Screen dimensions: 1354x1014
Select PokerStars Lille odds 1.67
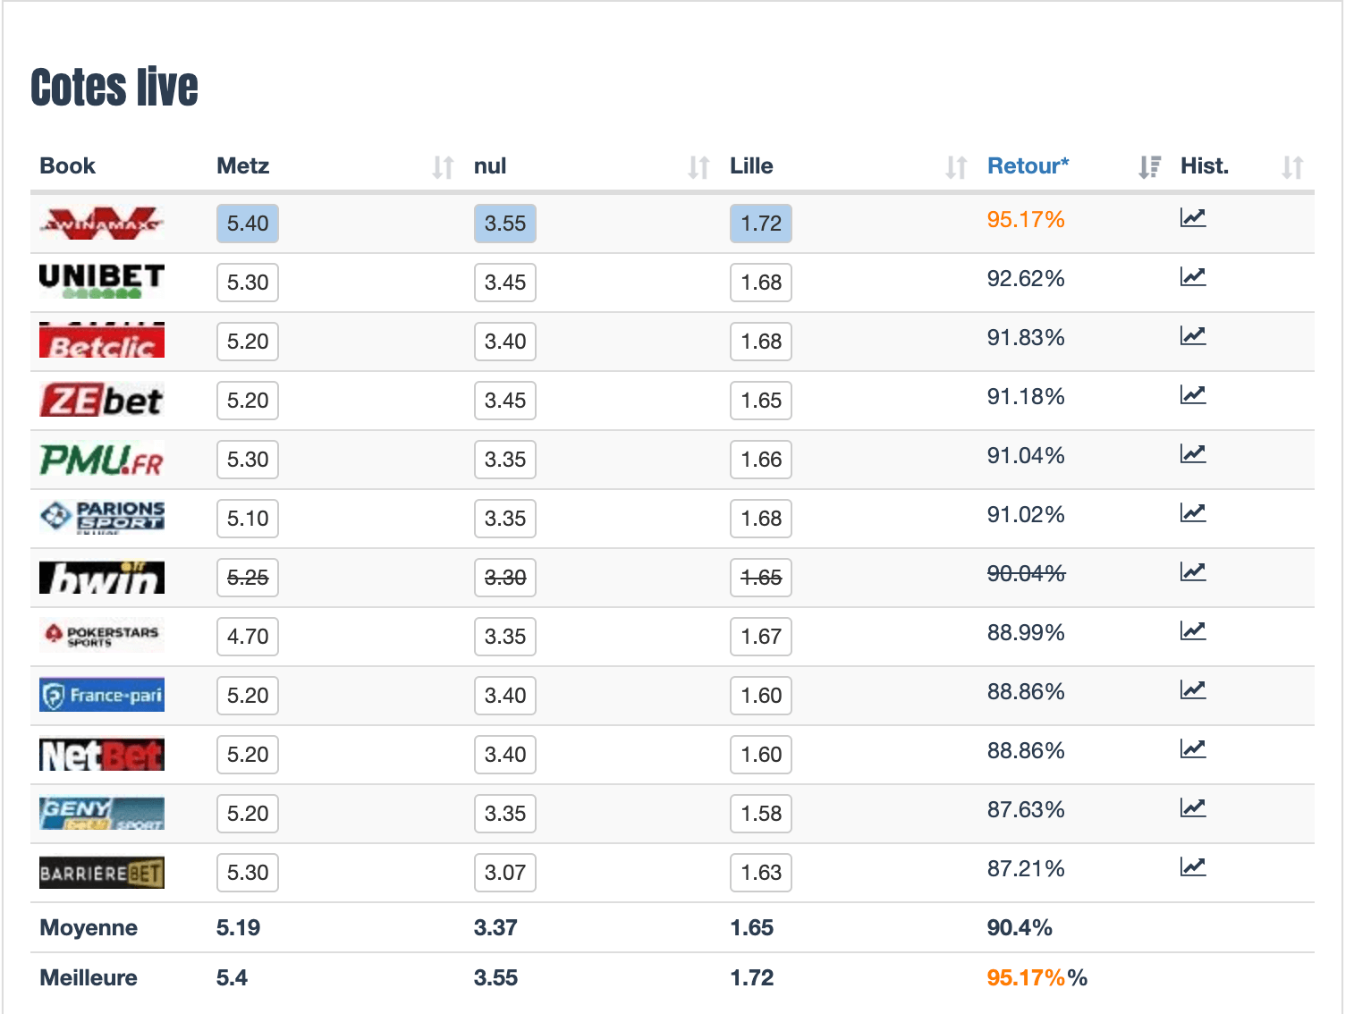(761, 637)
